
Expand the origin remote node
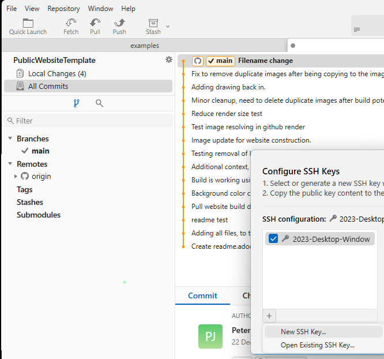16,176
